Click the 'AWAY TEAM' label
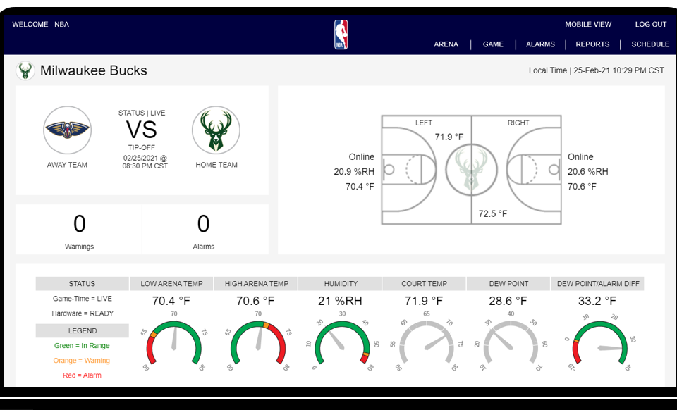 click(68, 165)
